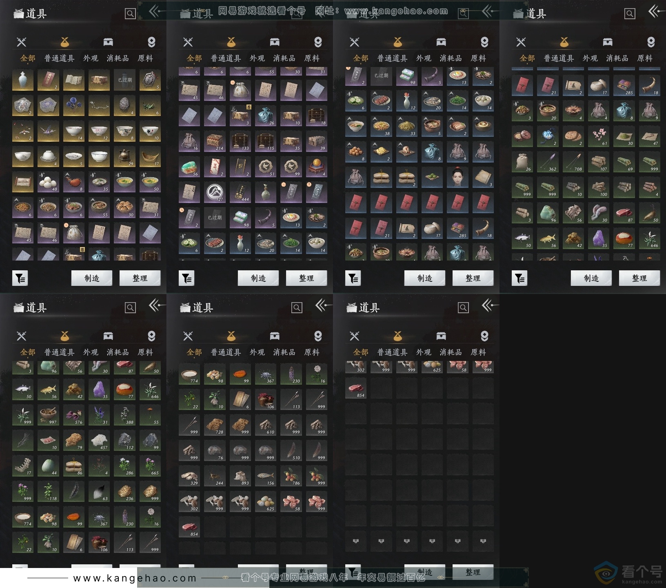Select the gem category icon in top-left panel
Image resolution: width=666 pixels, height=588 pixels.
pyautogui.click(x=151, y=42)
